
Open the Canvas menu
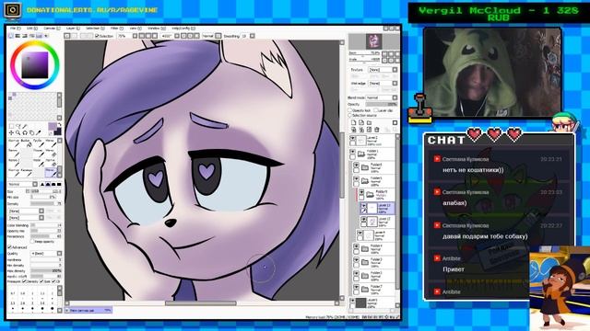pos(52,29)
